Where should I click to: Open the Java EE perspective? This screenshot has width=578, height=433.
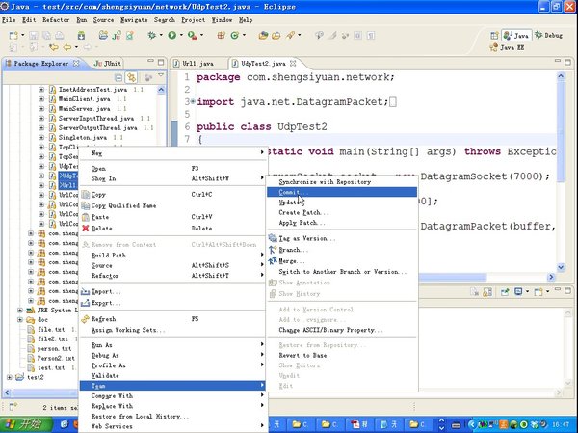[x=510, y=46]
